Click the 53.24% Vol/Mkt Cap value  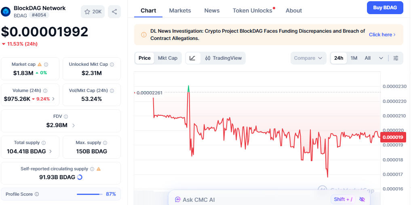[92, 99]
